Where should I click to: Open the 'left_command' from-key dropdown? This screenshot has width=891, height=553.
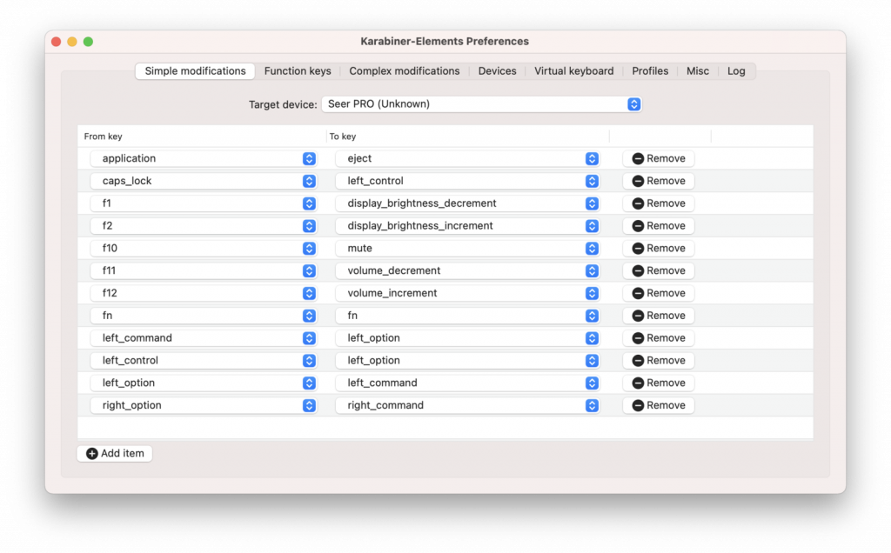(203, 338)
